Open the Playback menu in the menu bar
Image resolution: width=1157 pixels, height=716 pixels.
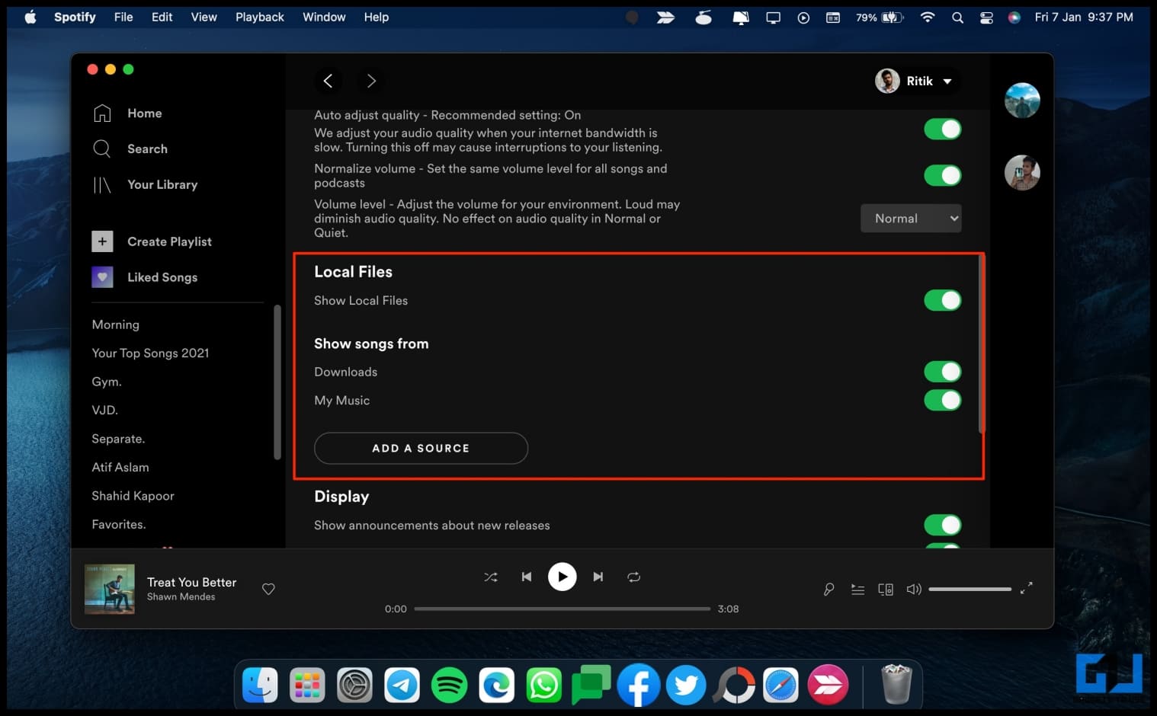(259, 17)
